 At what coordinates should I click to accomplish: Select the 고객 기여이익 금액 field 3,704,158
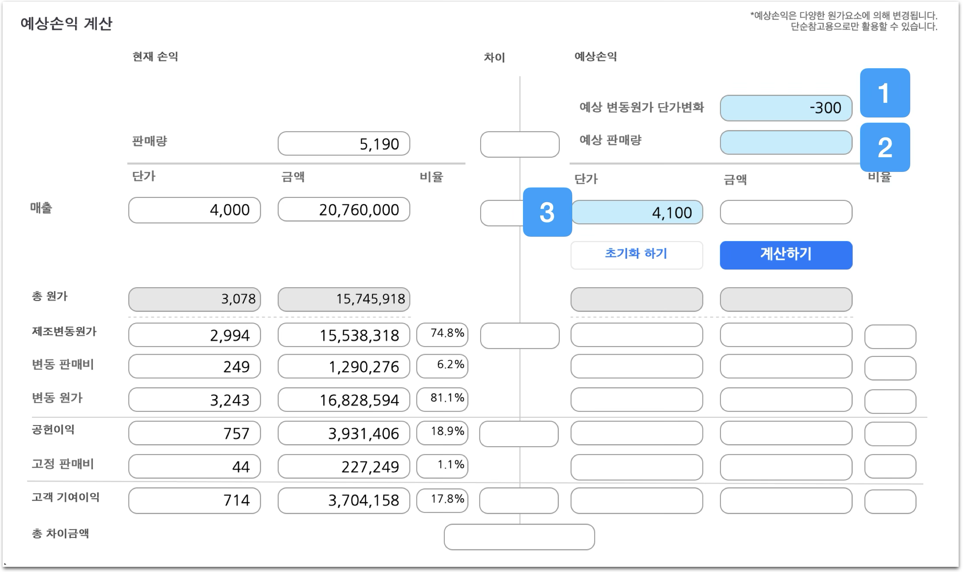(344, 500)
